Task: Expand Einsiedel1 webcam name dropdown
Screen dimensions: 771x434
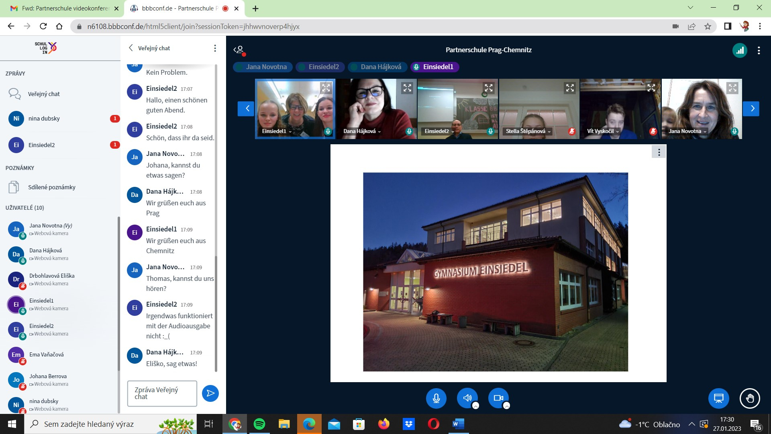Action: pos(277,131)
